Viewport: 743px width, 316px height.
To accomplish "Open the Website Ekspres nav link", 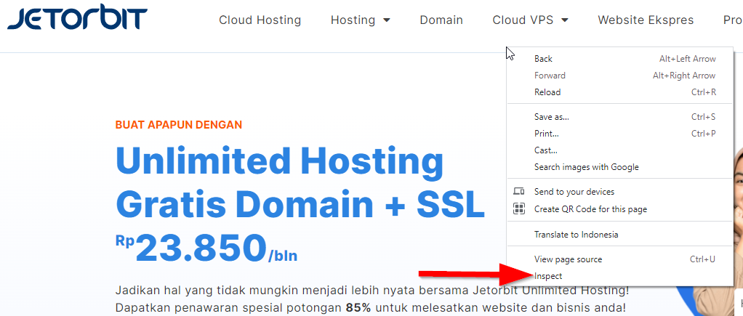I will pos(646,20).
